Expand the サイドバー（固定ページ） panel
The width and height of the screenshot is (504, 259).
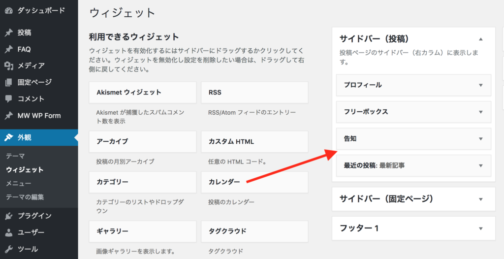[481, 199]
